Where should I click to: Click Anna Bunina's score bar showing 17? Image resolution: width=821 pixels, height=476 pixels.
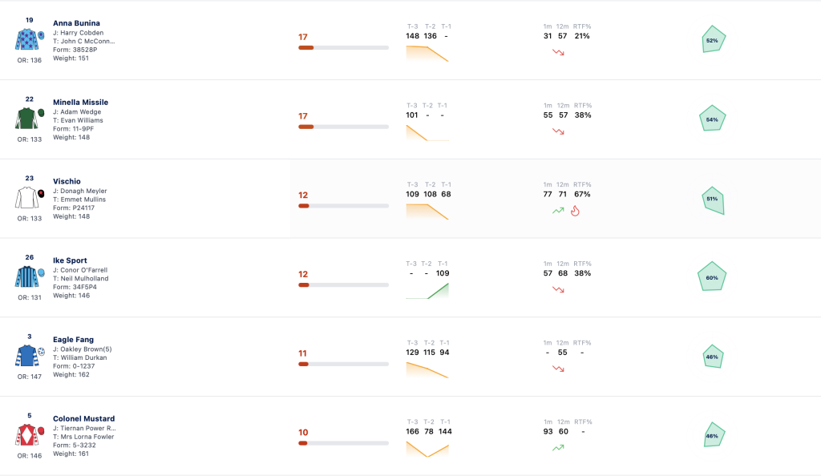[x=343, y=47]
